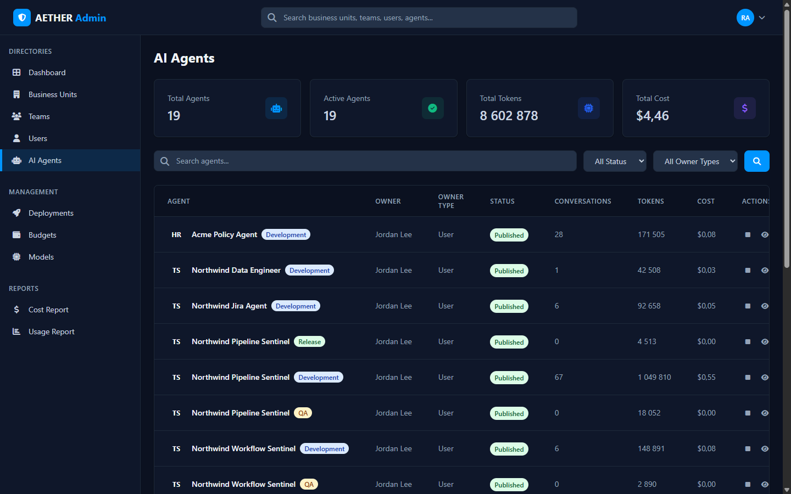The width and height of the screenshot is (791, 494).
Task: View Pipeline Sentinel row with 1 049 810 tokens
Action: [765, 377]
